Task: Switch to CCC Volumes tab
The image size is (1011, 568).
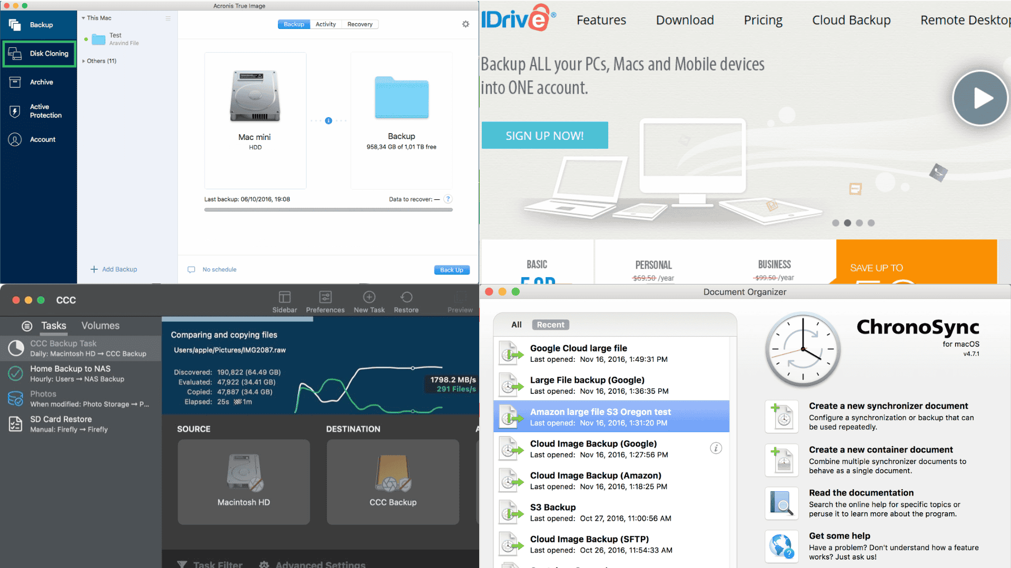Action: (x=100, y=326)
